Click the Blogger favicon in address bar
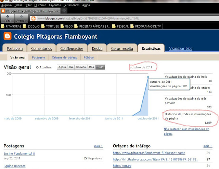Image resolution: width=219 pixels, height=169 pixels. [34, 18]
